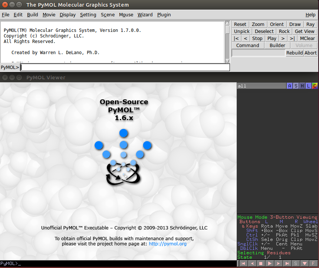Toggle the S scene button in viewer
Image resolution: width=319 pixels, height=268 pixels.
click(296, 264)
